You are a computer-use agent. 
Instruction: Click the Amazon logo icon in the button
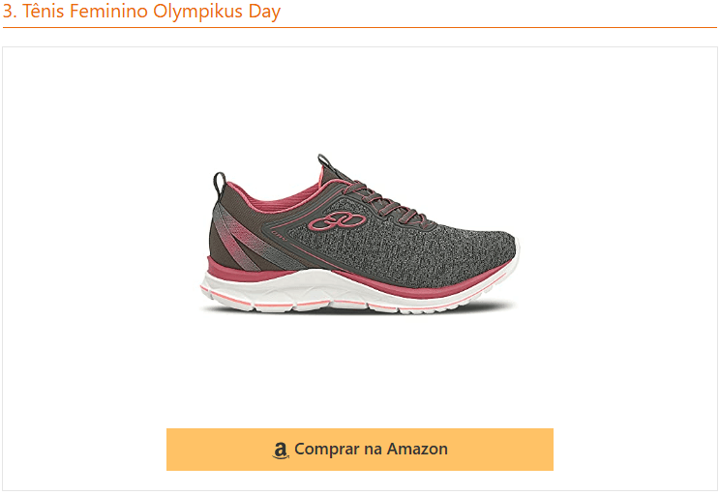[x=280, y=450]
